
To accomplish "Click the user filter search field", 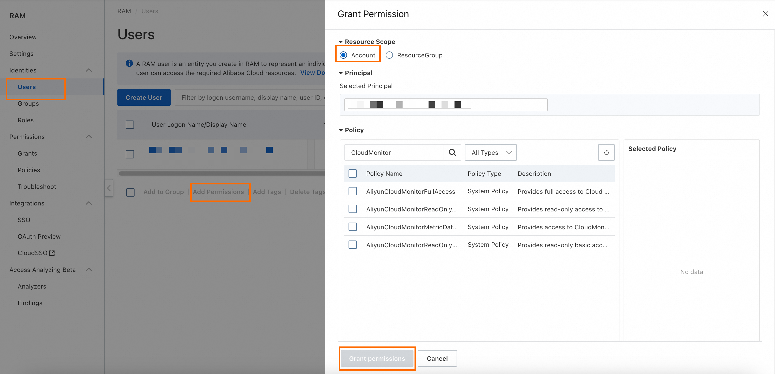I will pyautogui.click(x=250, y=97).
